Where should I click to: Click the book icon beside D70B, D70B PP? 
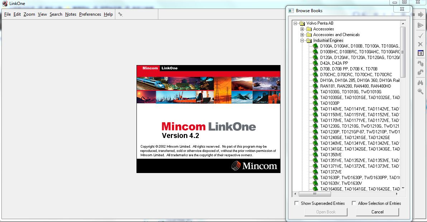pos(315,69)
